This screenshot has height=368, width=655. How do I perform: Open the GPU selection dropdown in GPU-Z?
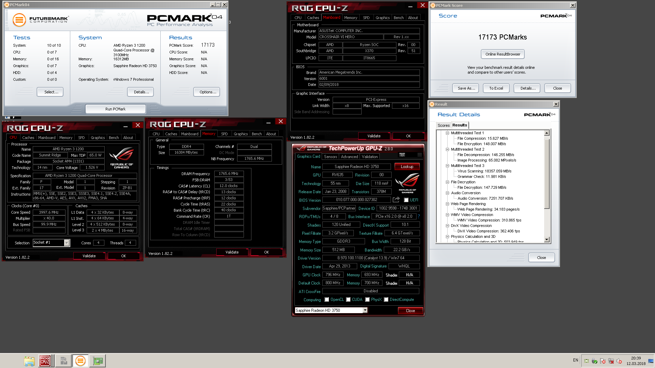(x=365, y=310)
